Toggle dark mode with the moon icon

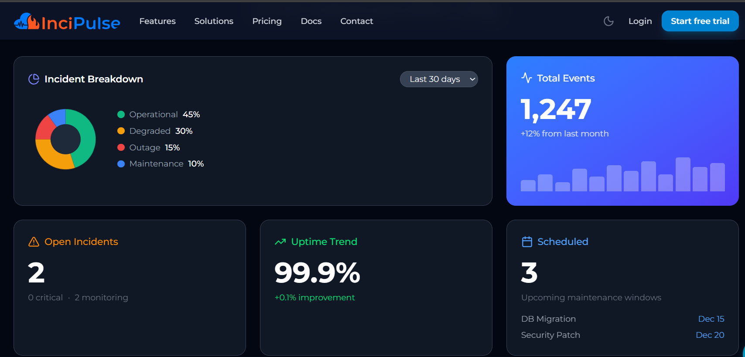click(608, 21)
